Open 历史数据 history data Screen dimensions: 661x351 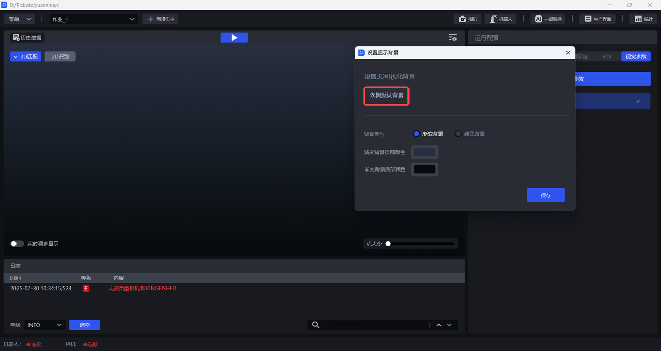28,38
